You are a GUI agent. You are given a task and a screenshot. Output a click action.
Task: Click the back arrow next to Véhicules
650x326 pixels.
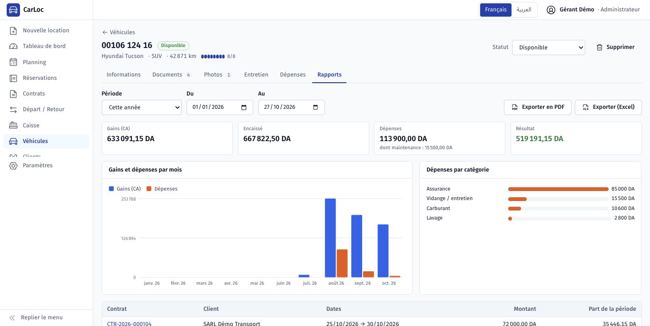[105, 32]
